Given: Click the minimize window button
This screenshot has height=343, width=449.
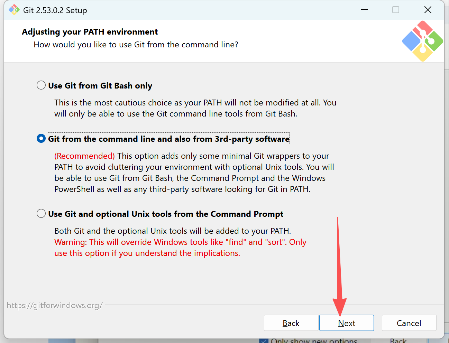Looking at the screenshot, I should [x=364, y=10].
